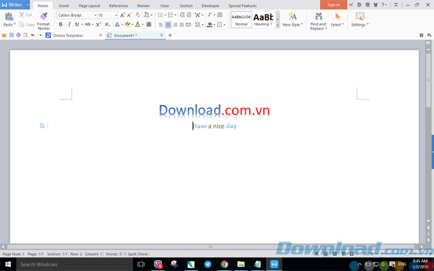Expand the Paste options arrow
Viewport: 434px width, 271px height.
coord(15,24)
